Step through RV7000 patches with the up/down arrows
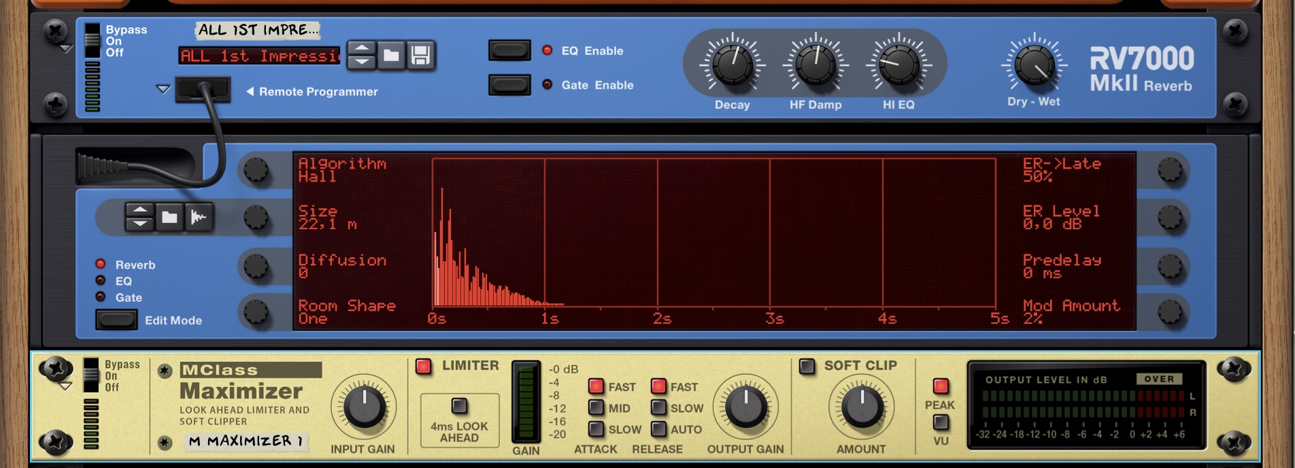 (362, 55)
